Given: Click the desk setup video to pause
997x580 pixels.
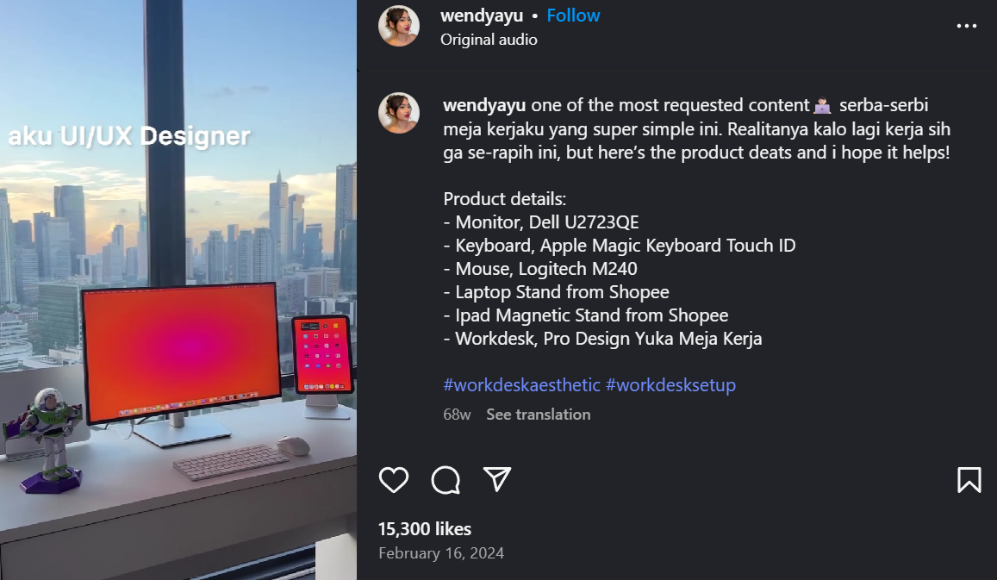Looking at the screenshot, I should pos(178,290).
